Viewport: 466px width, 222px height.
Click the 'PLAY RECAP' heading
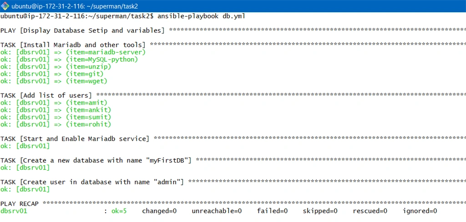(x=20, y=204)
